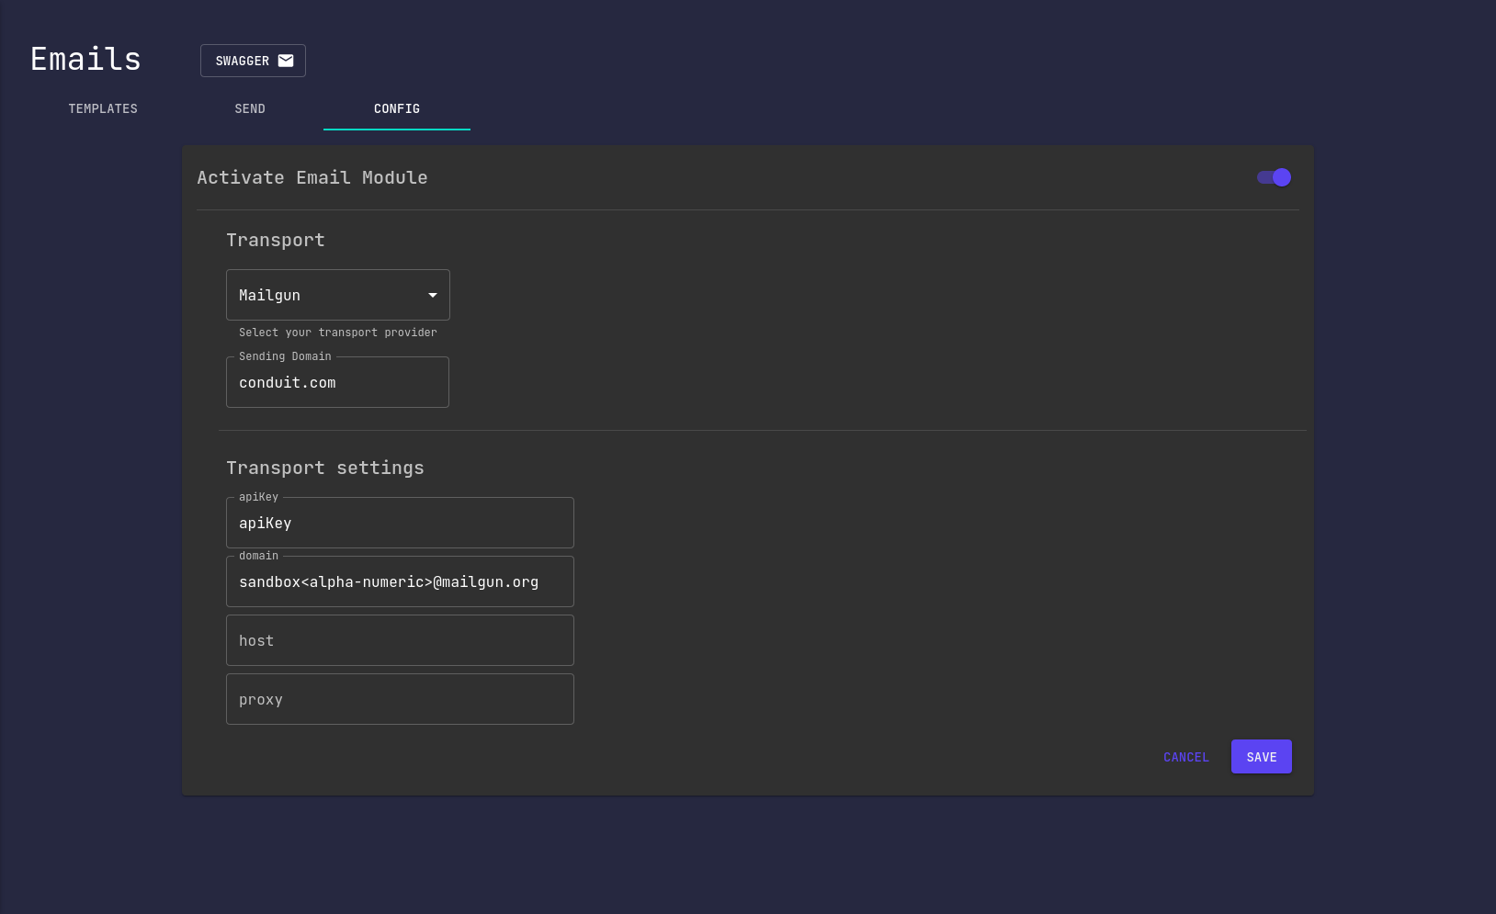The height and width of the screenshot is (914, 1496).
Task: Click the envelope icon in Swagger button
Action: 286,61
